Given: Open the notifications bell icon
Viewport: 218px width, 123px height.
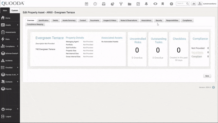Looking at the screenshot, I should [146, 4].
